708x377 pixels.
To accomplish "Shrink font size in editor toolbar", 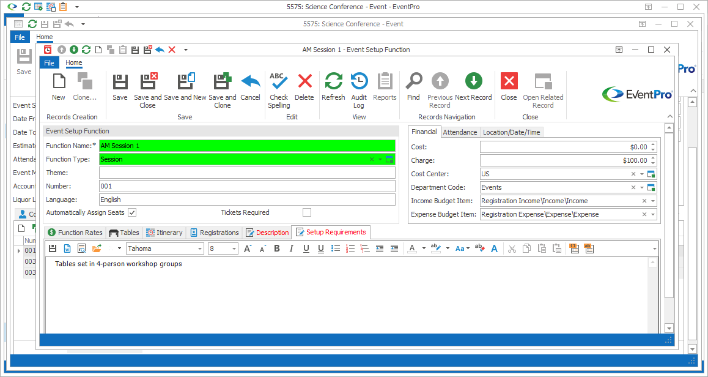I will pos(262,248).
